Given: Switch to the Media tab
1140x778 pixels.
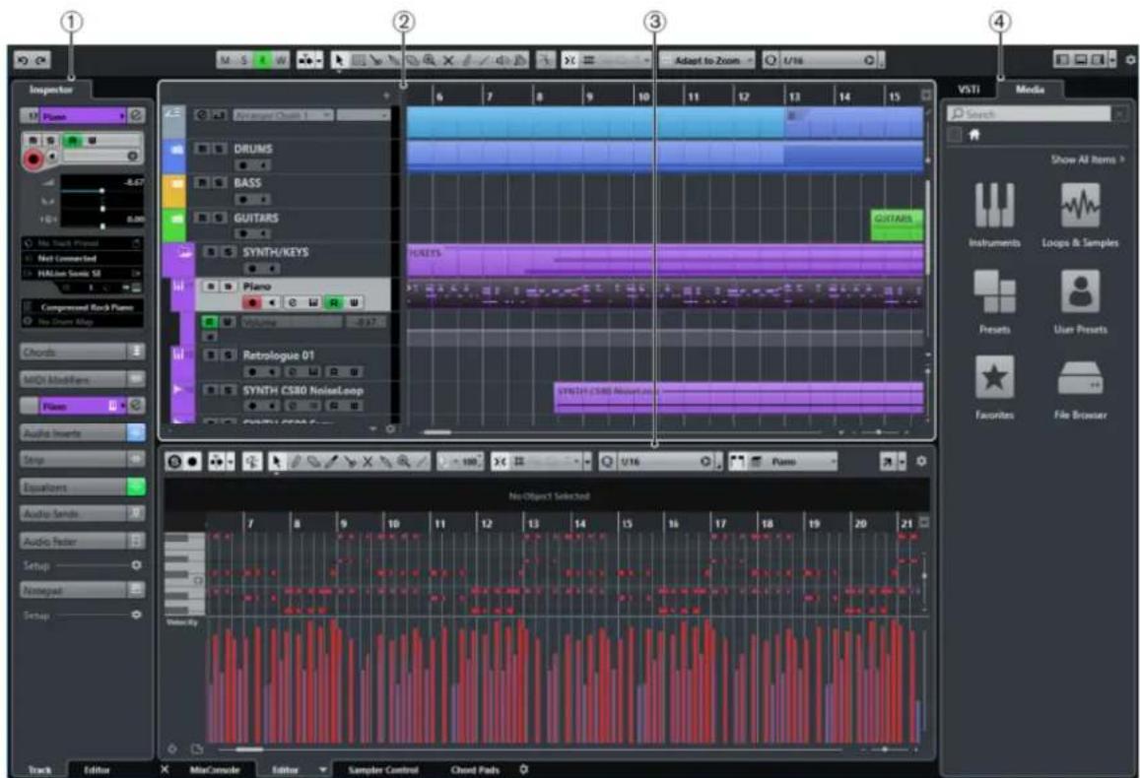Looking at the screenshot, I should click(1030, 90).
